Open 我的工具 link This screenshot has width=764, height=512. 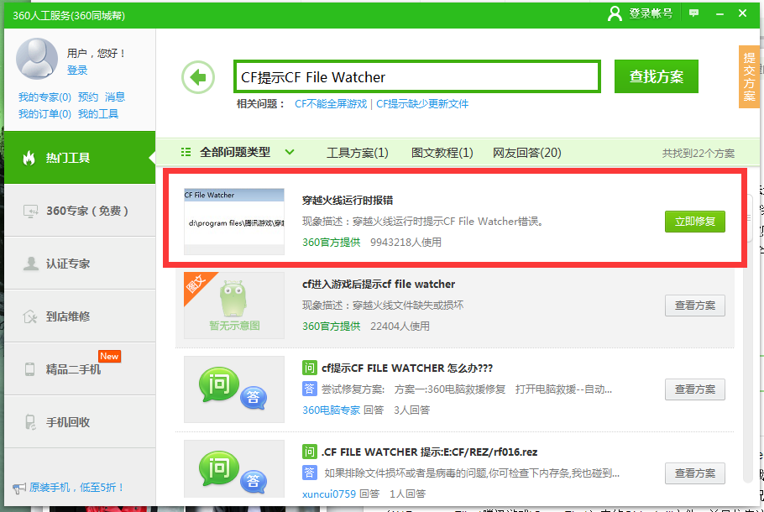pos(98,114)
